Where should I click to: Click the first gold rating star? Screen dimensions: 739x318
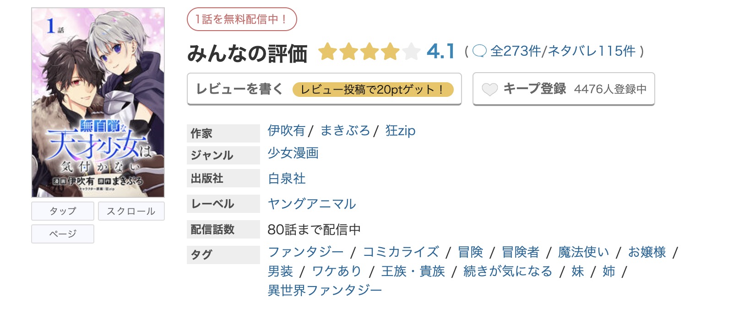pyautogui.click(x=329, y=52)
